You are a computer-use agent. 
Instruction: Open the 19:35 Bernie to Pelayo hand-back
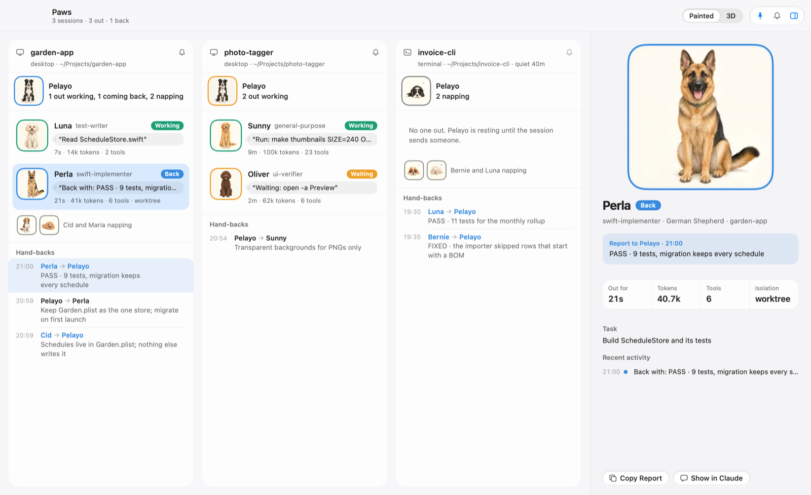click(488, 246)
